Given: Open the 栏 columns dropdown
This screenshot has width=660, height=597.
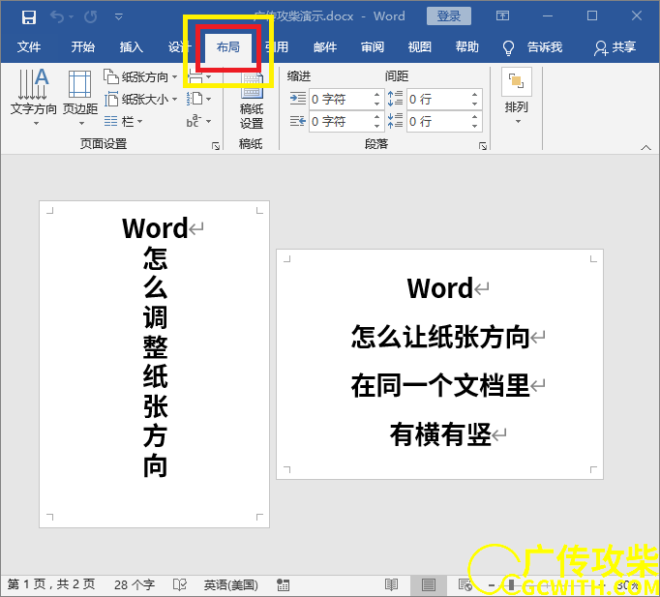Looking at the screenshot, I should pos(123,122).
